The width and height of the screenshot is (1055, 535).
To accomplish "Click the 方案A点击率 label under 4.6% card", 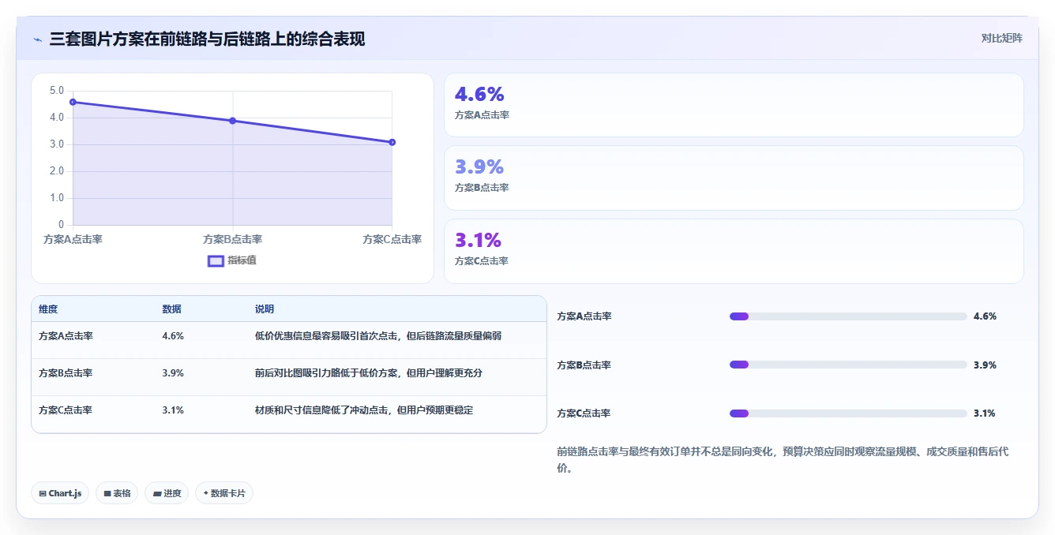I will [x=482, y=115].
